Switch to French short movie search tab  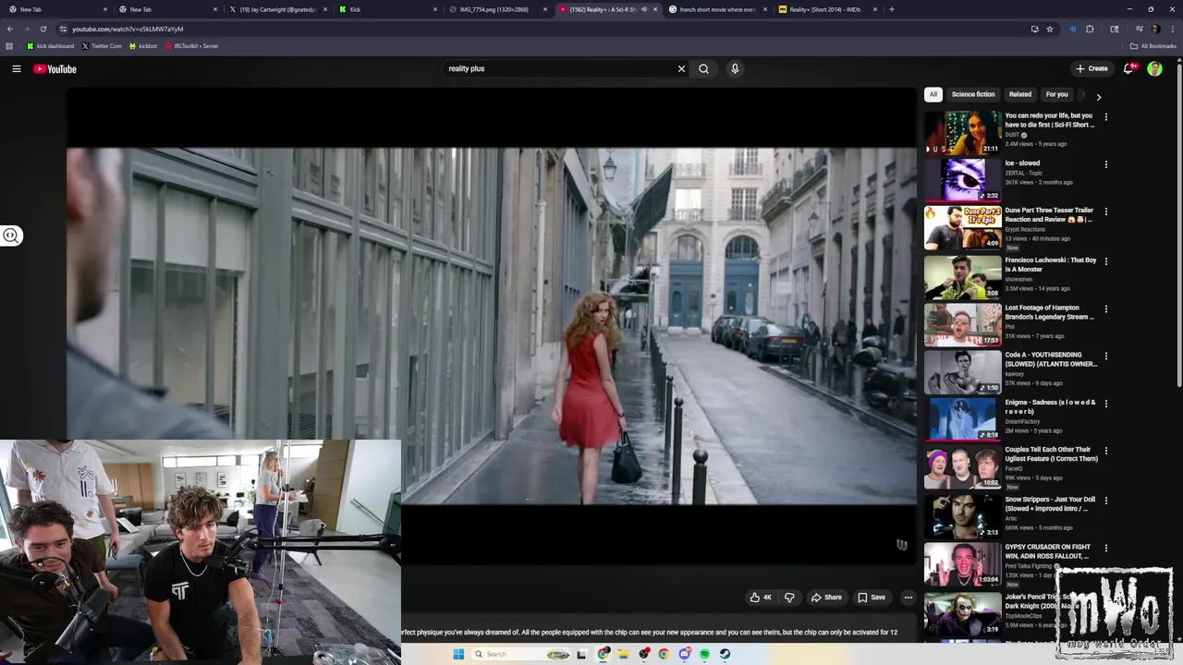pyautogui.click(x=717, y=9)
